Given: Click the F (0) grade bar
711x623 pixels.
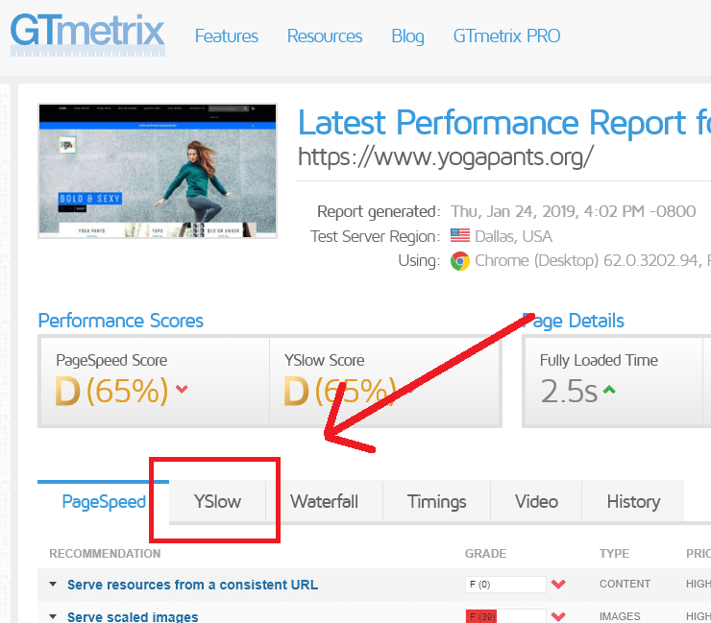Looking at the screenshot, I should pyautogui.click(x=505, y=584).
